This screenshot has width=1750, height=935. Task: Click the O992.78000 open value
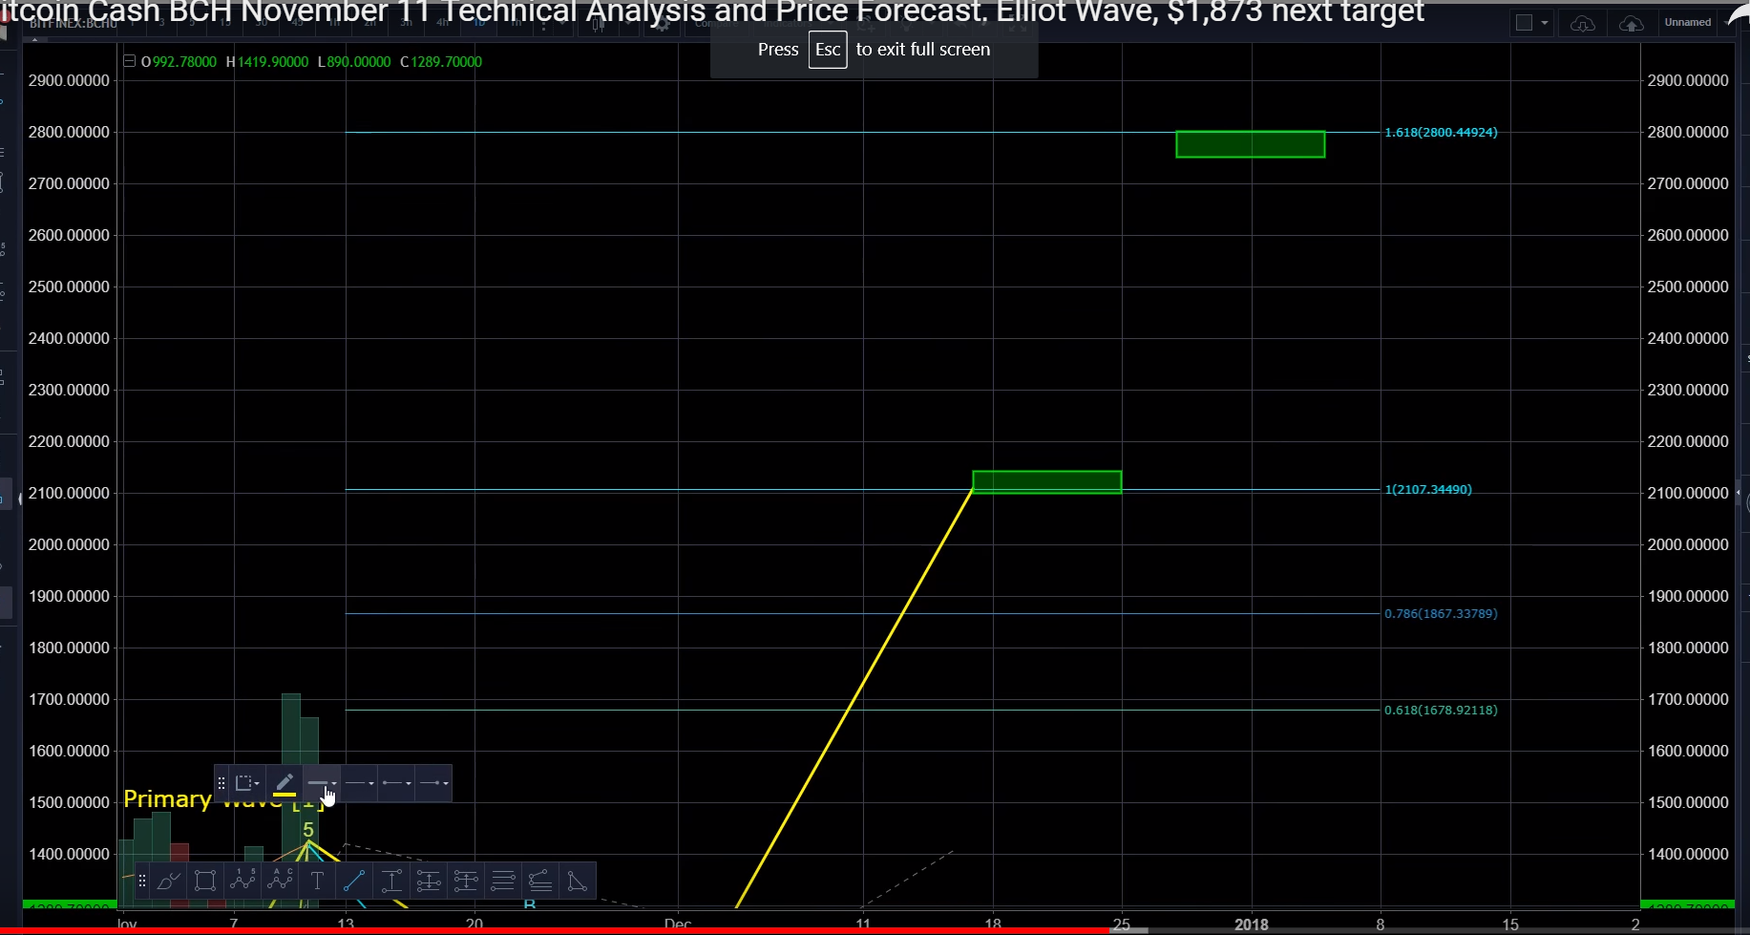(x=179, y=61)
